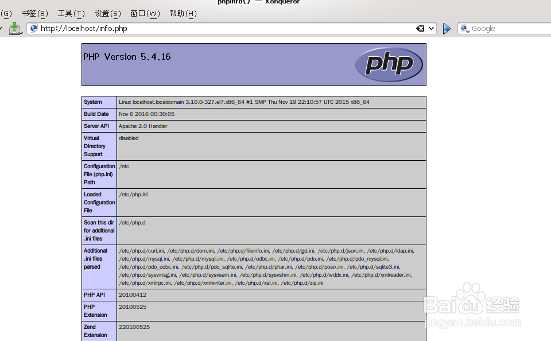
Task: Select the Additional .ini files parsed label
Action: click(95, 259)
